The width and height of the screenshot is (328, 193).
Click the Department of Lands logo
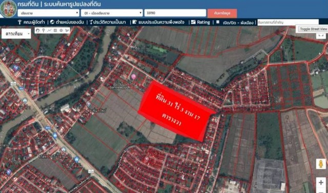8,9
